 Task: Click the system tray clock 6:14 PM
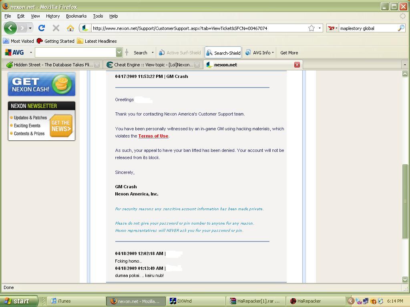[395, 301]
